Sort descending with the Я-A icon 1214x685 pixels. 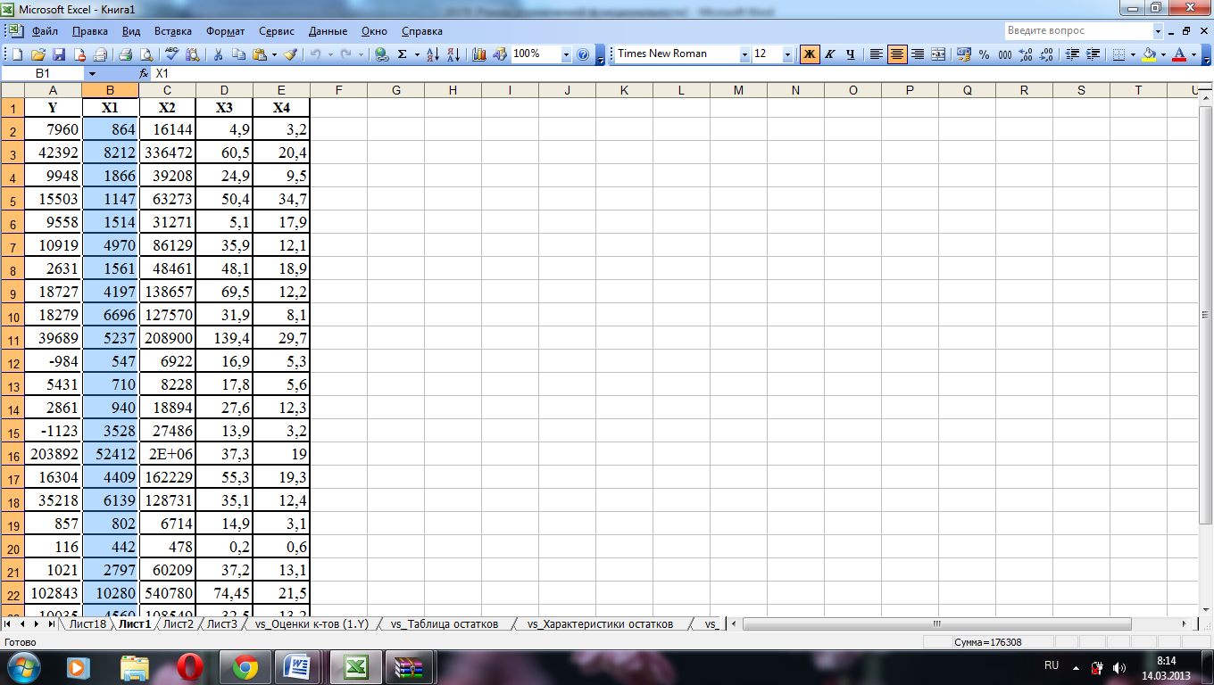click(x=453, y=54)
